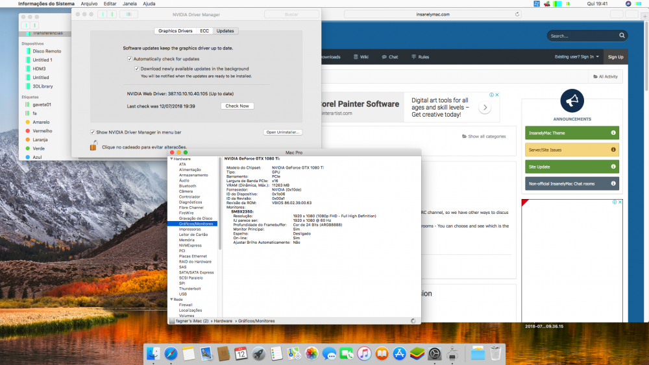Open the Notes app in Dock
649x365 pixels.
pyautogui.click(x=188, y=354)
